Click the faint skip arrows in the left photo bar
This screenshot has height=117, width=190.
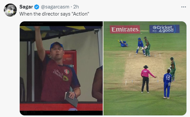click(x=33, y=112)
